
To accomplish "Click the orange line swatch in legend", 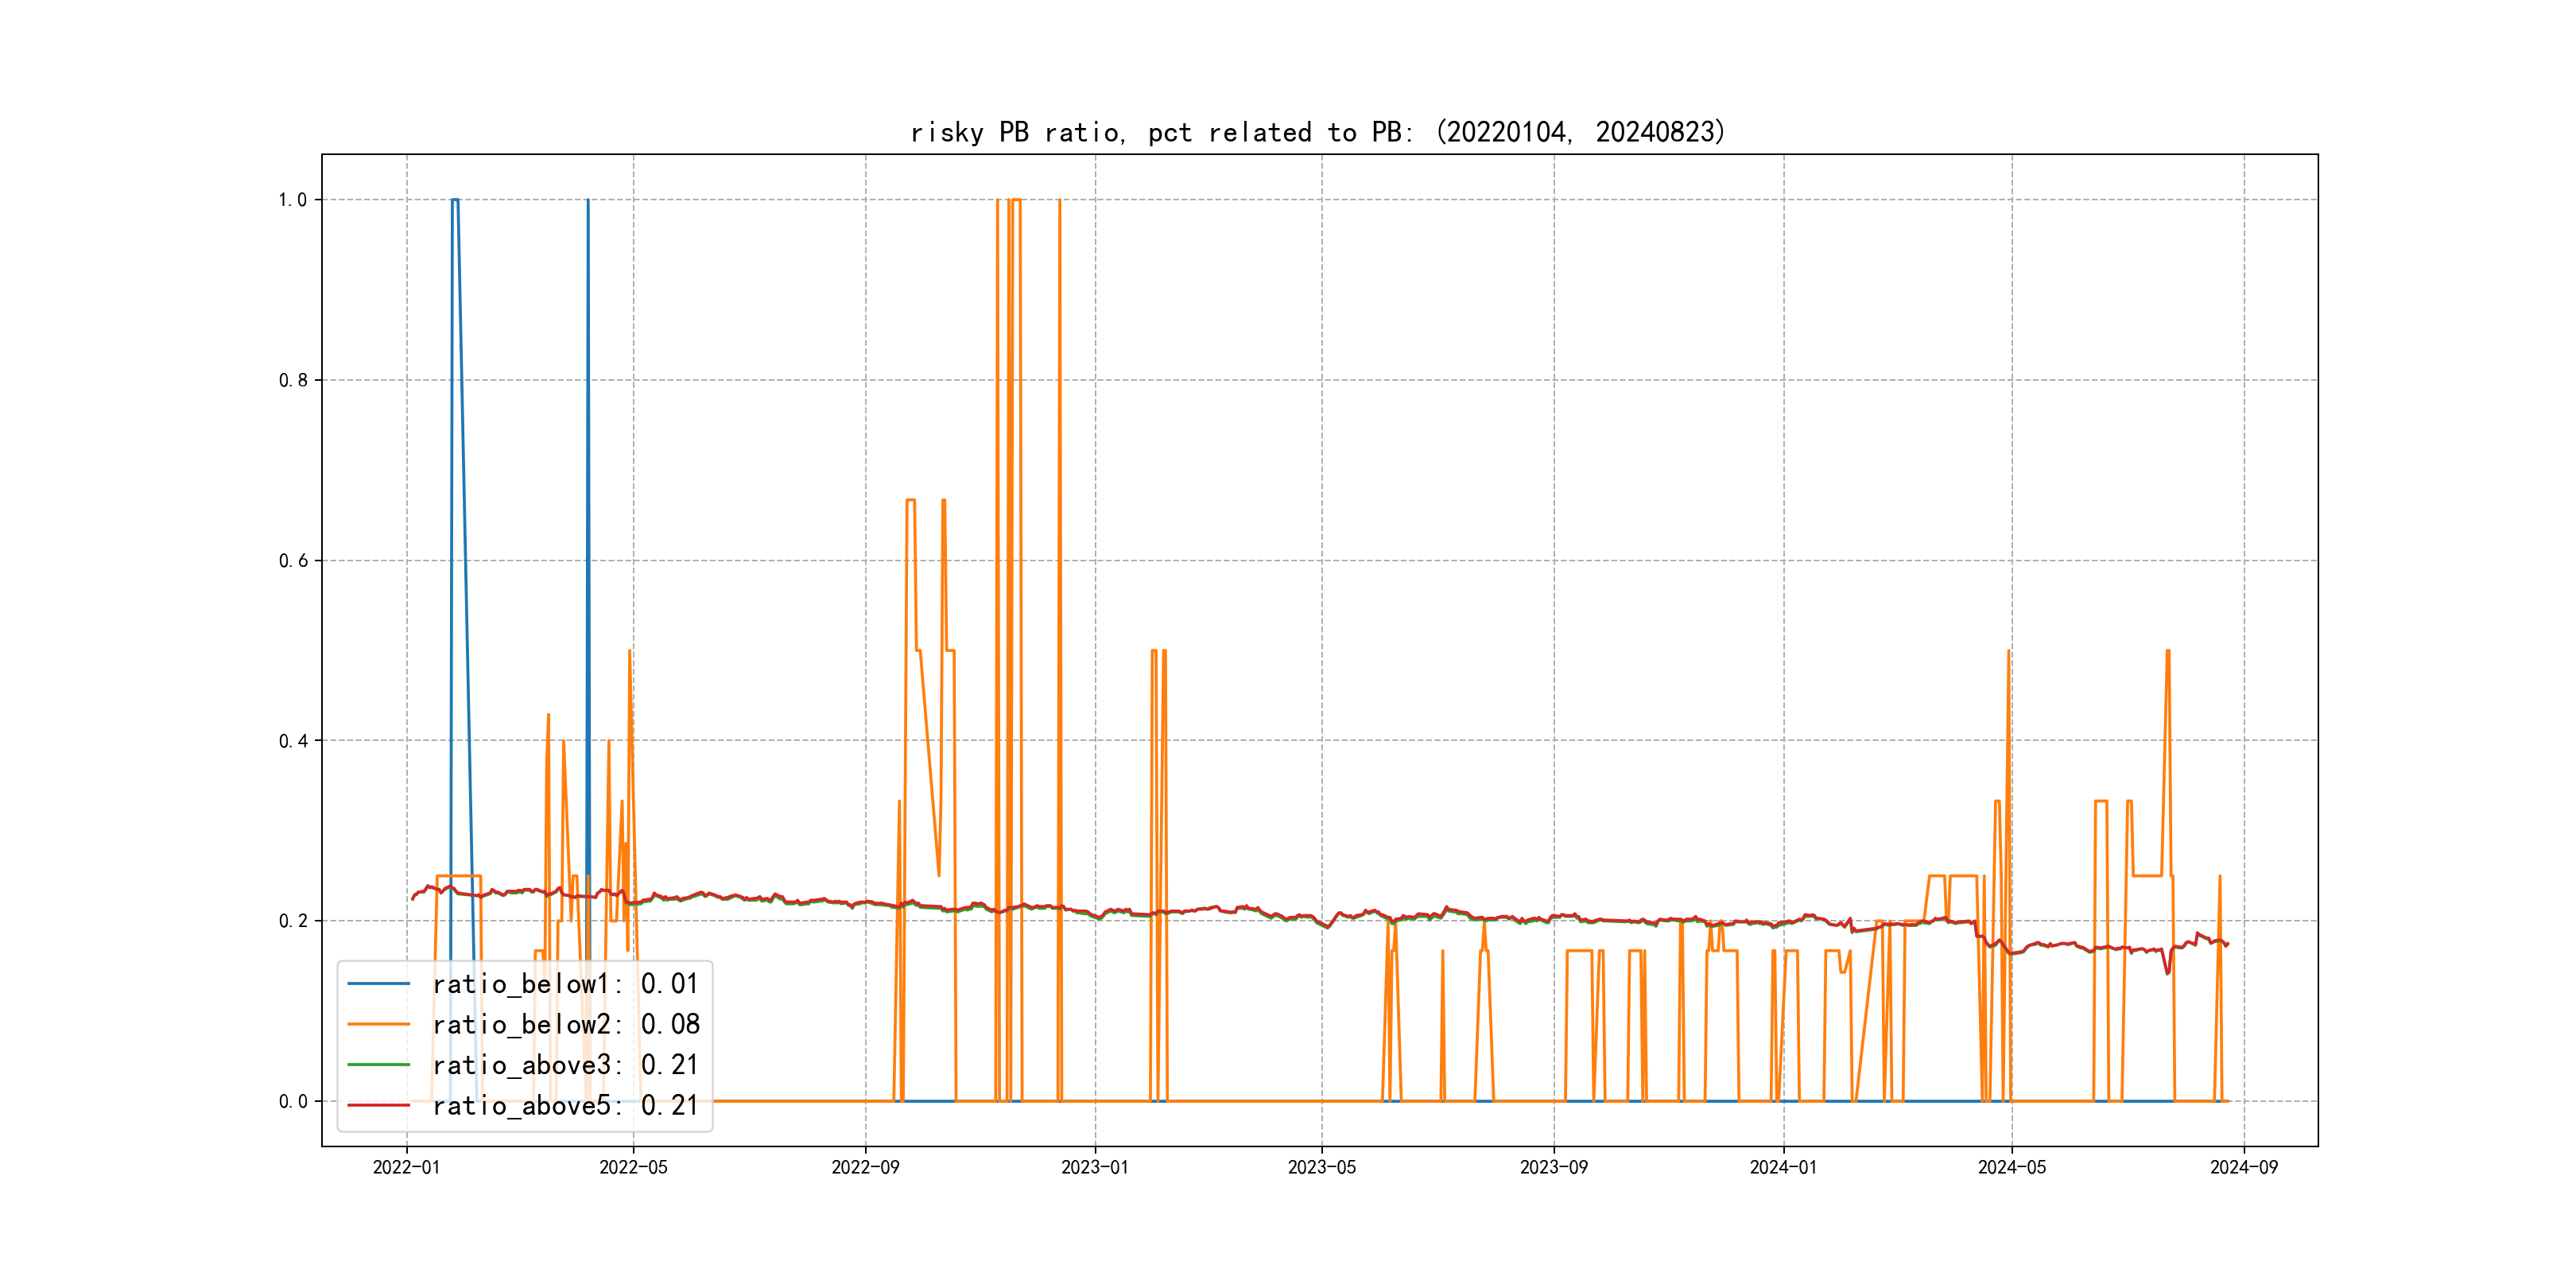I will [379, 1025].
